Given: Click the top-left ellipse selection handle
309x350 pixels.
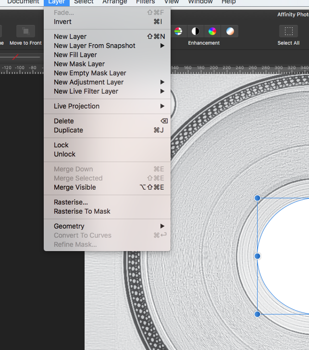Looking at the screenshot, I should pos(257,198).
